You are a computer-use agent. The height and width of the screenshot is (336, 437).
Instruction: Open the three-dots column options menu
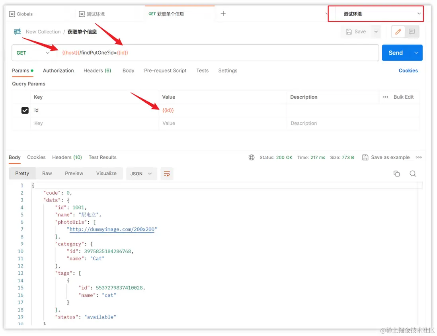385,97
